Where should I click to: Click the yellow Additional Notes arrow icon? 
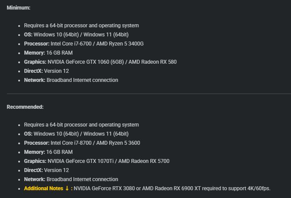click(67, 188)
